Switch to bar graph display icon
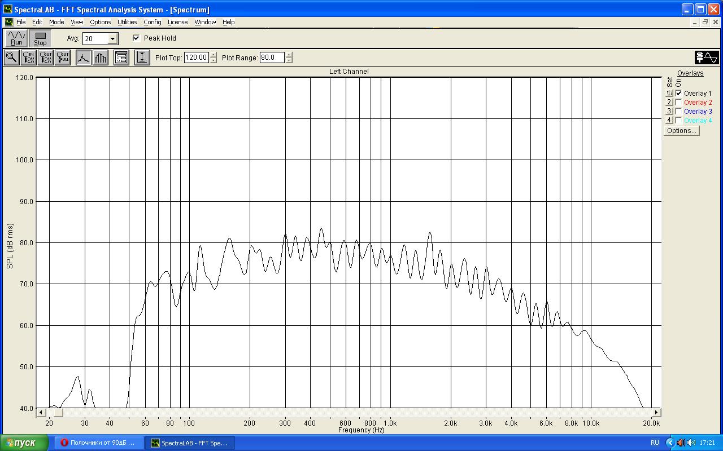Image resolution: width=723 pixels, height=451 pixels. point(101,58)
